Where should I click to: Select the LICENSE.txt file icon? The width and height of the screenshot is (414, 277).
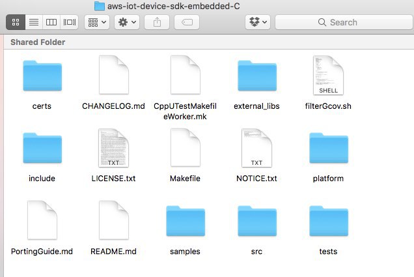113,148
